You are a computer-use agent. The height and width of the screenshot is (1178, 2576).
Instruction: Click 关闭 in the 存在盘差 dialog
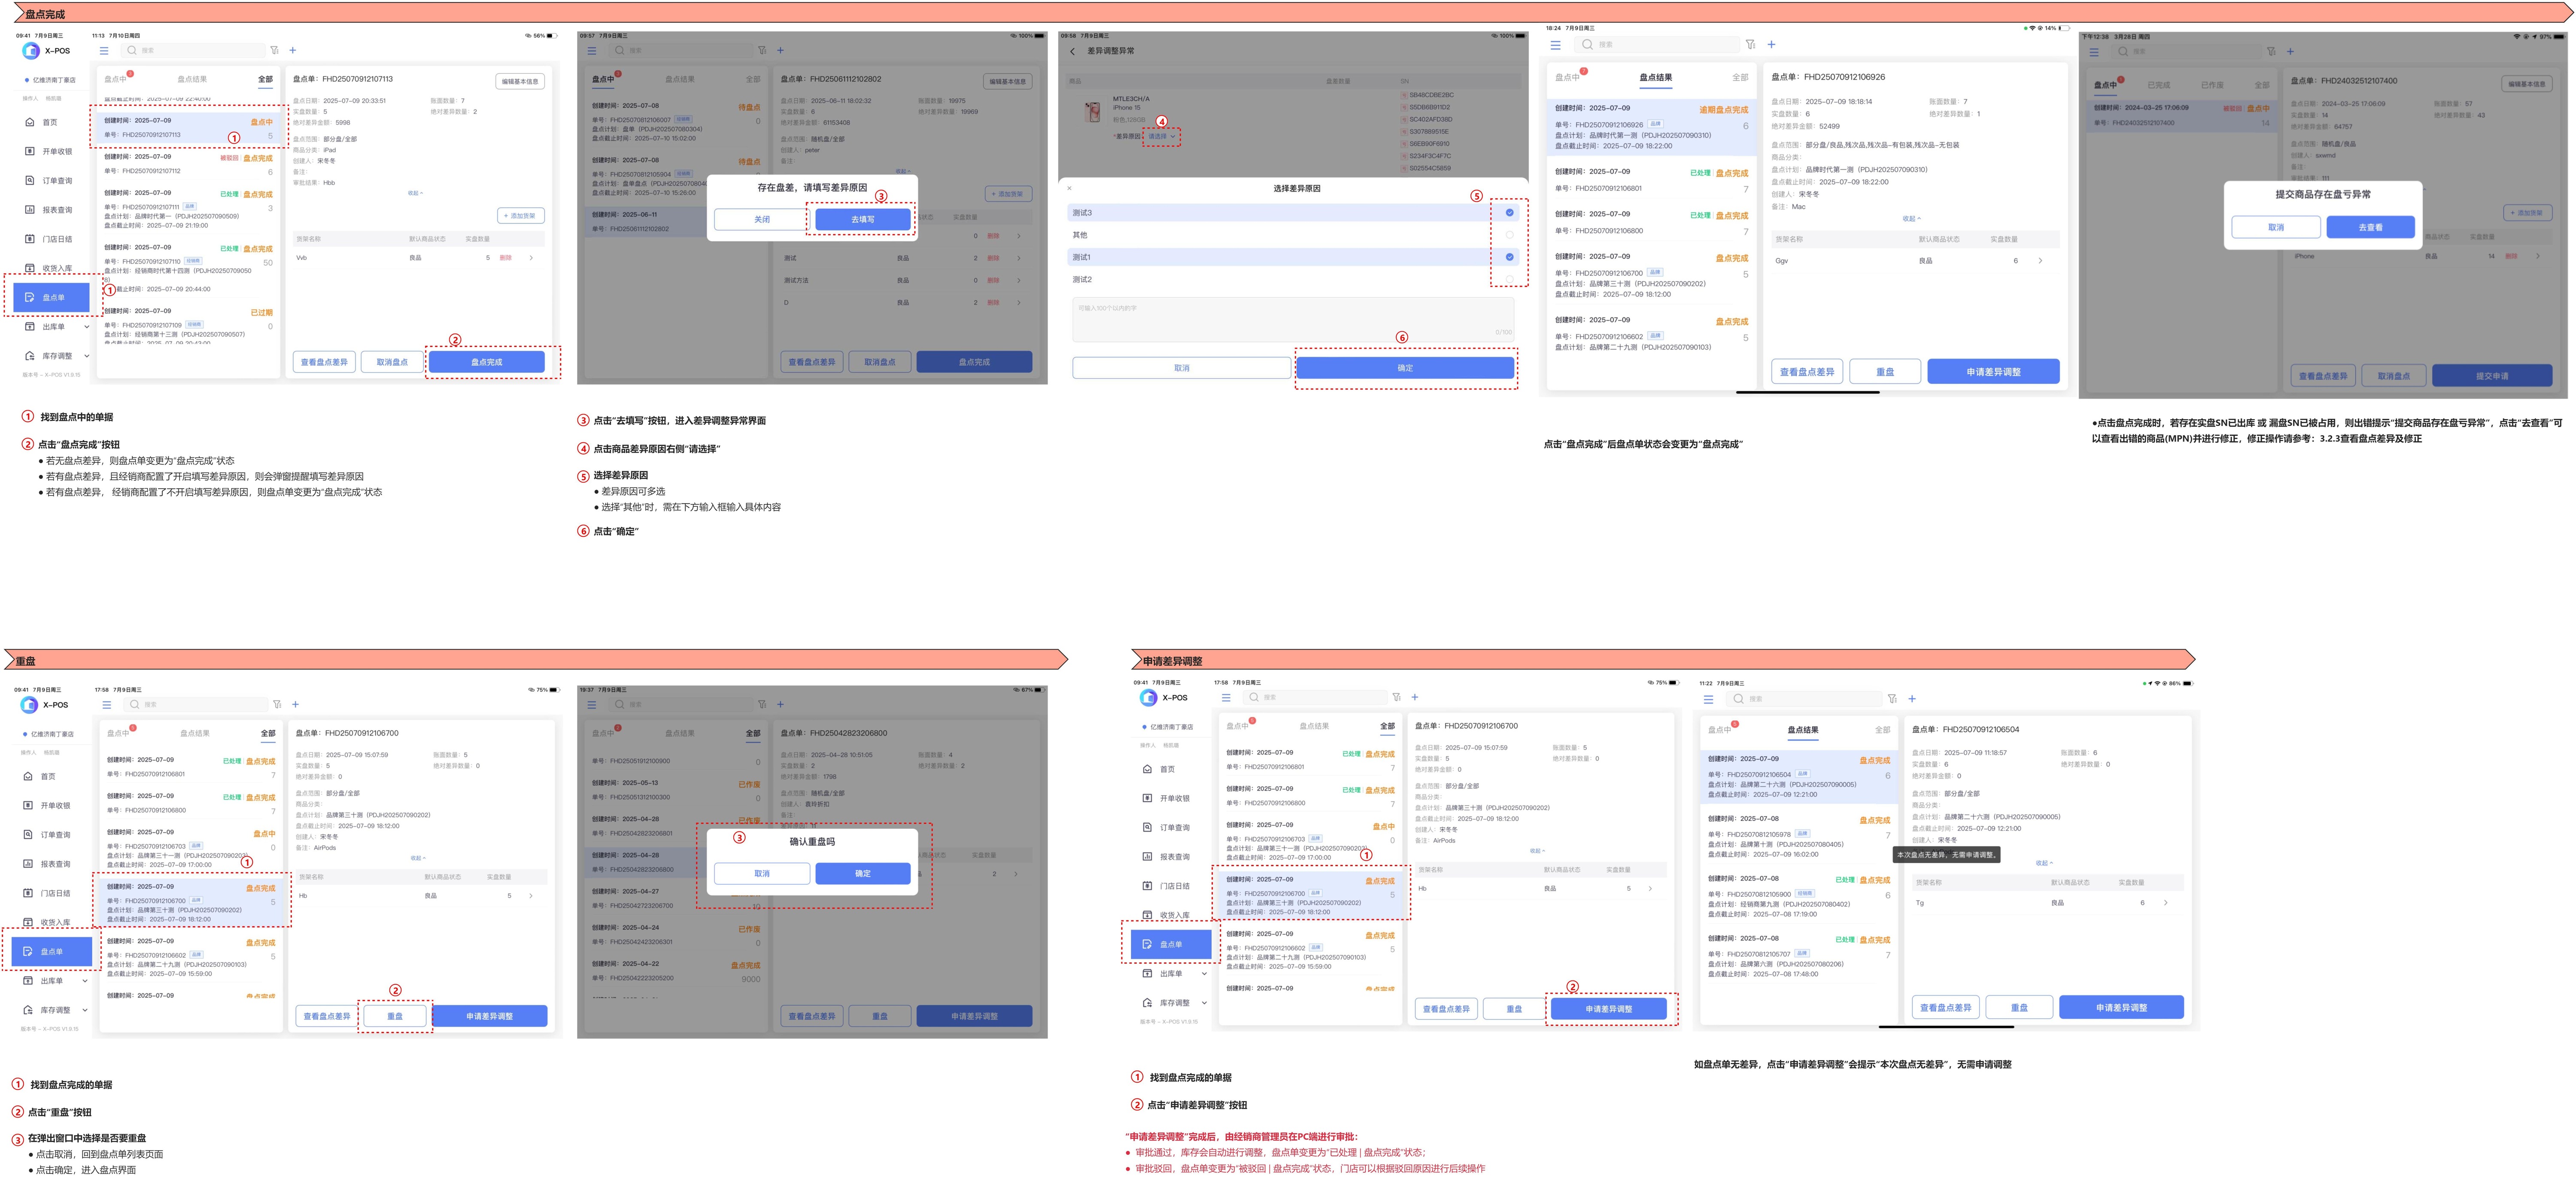(x=762, y=219)
